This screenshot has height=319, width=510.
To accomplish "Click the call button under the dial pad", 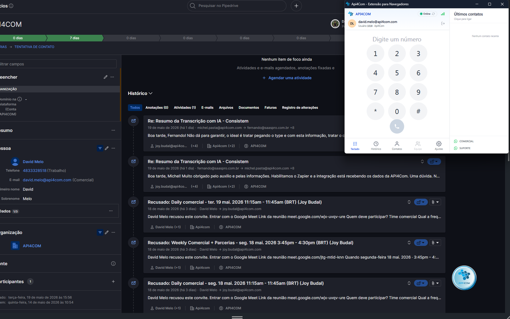I will click(397, 126).
